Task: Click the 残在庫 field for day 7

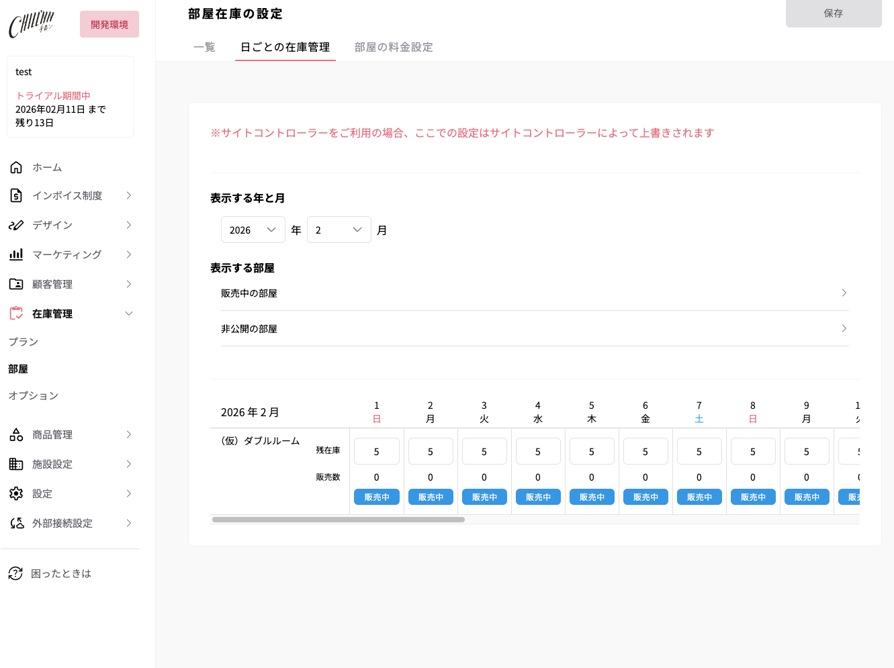Action: (699, 451)
